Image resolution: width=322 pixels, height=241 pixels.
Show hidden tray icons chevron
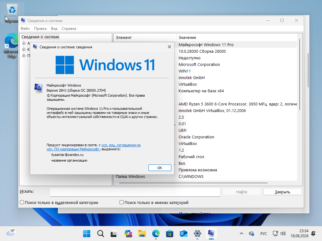(241, 233)
